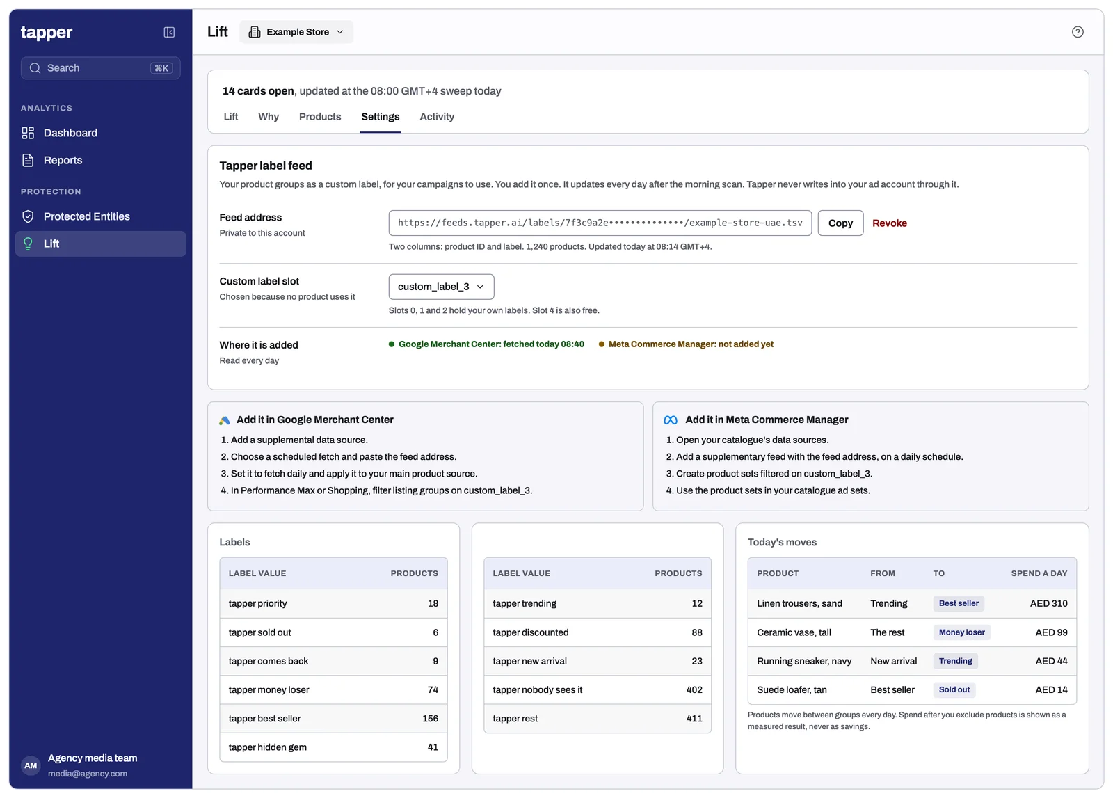The image size is (1113, 798).
Task: Click the Lift lightbulb icon in sidebar
Action: [28, 244]
